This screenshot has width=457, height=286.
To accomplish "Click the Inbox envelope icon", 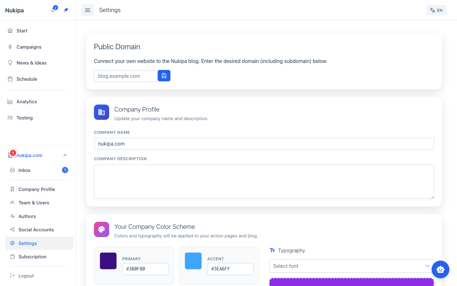I will point(12,170).
